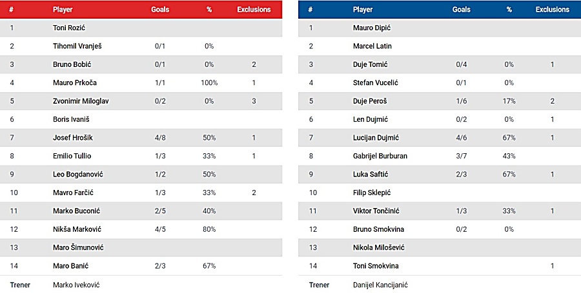
Task: Open Mauro Dipić player entry
Action: coord(372,28)
